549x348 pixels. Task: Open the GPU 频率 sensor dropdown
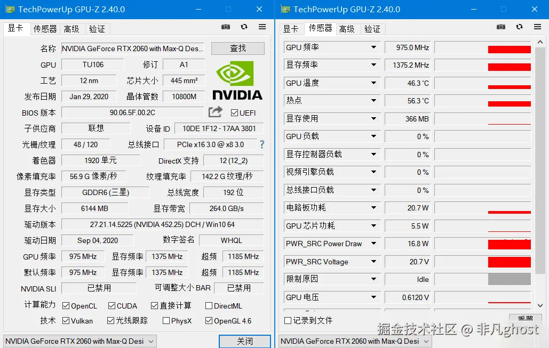coord(373,47)
